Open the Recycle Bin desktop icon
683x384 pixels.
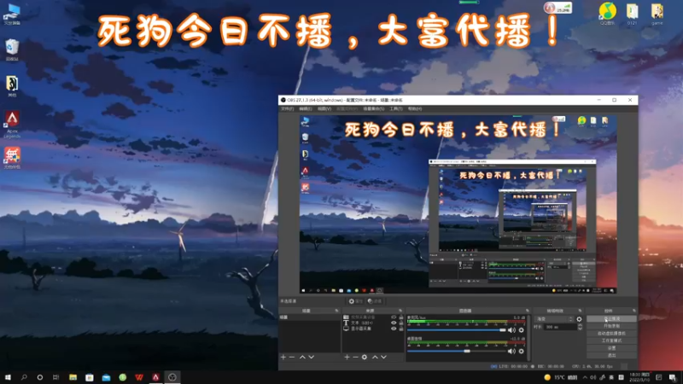(12, 49)
